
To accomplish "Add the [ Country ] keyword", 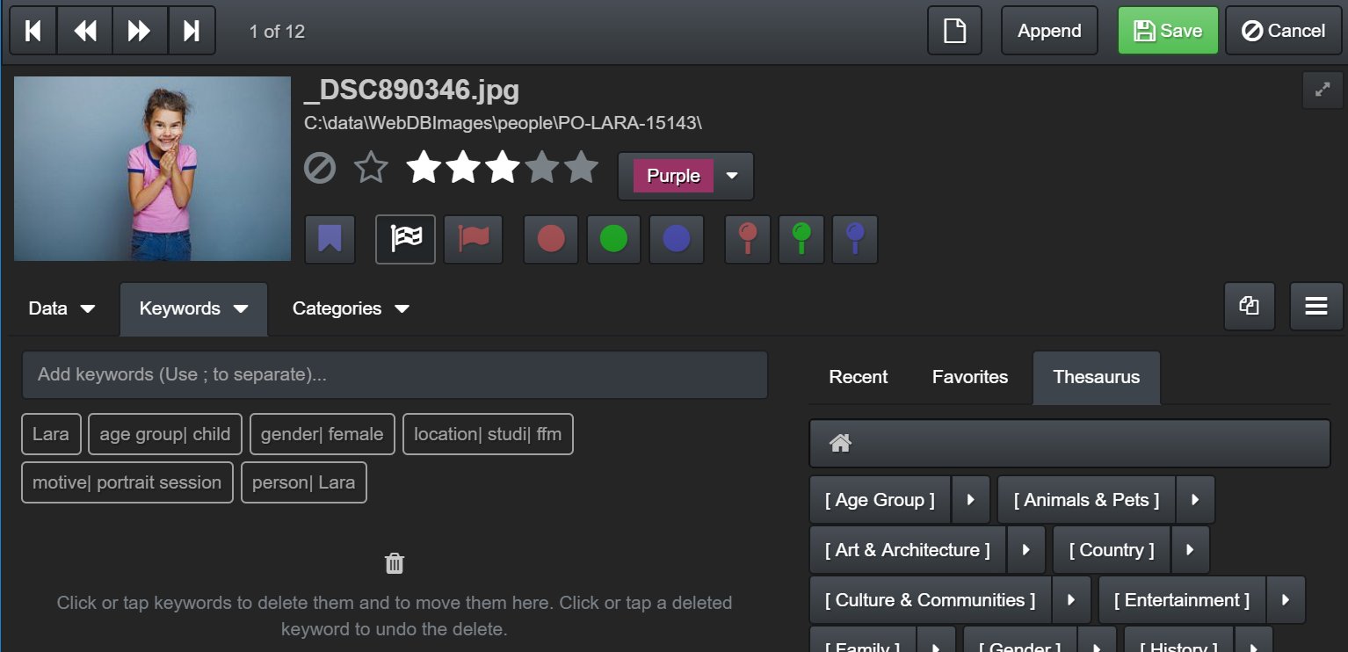I will tap(1112, 550).
